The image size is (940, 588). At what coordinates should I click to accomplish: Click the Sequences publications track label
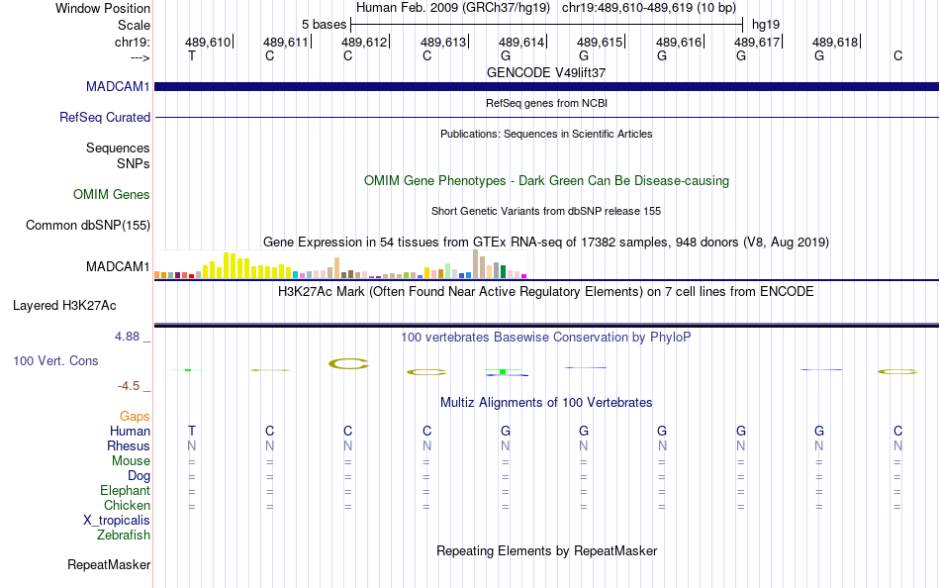118,147
